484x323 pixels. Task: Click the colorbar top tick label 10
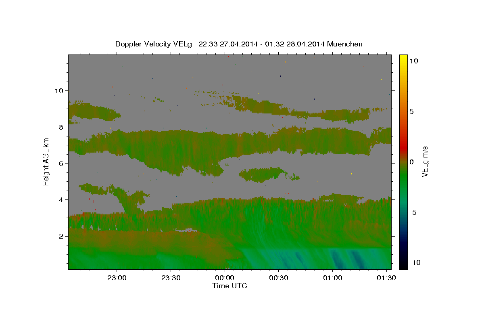413,61
